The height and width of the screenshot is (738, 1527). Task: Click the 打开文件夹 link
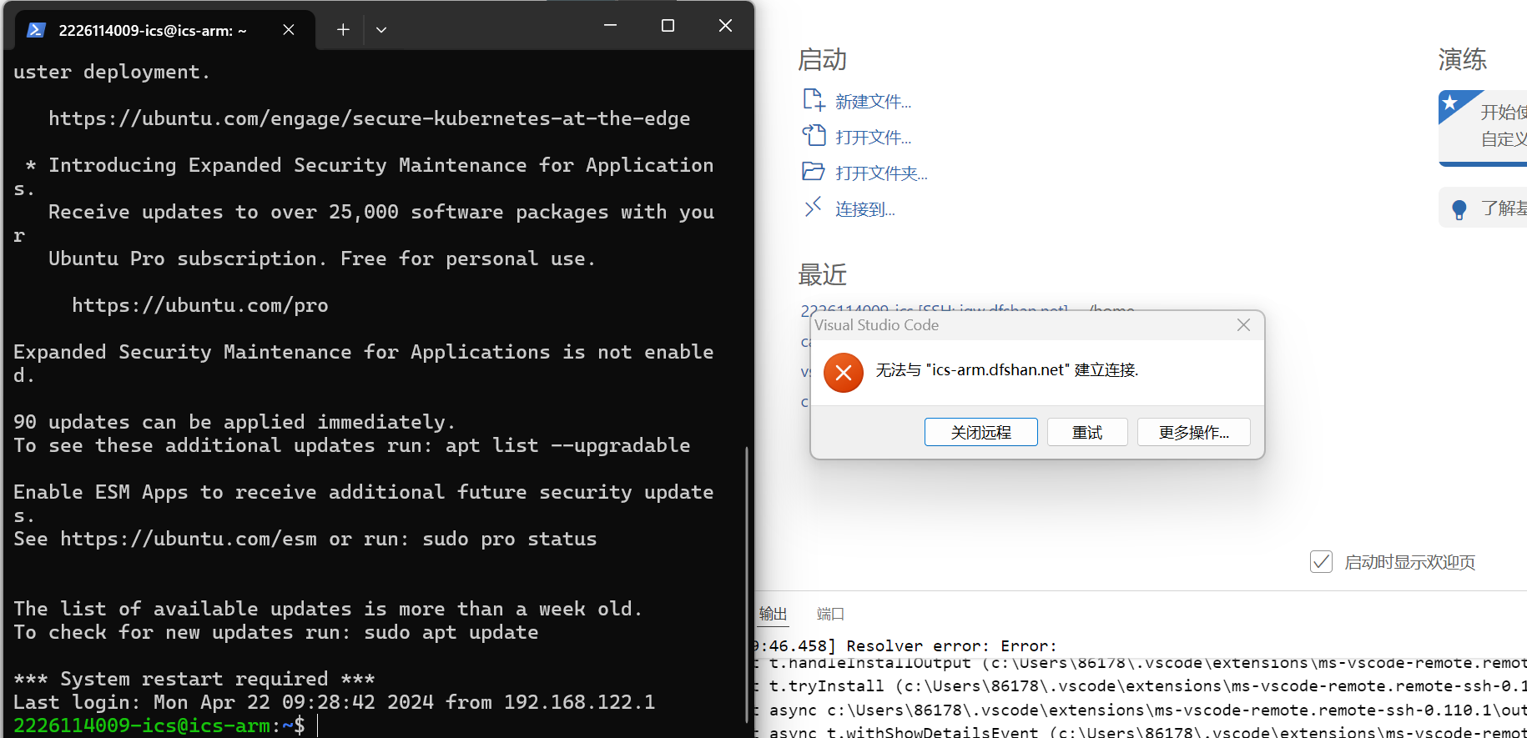pos(881,173)
